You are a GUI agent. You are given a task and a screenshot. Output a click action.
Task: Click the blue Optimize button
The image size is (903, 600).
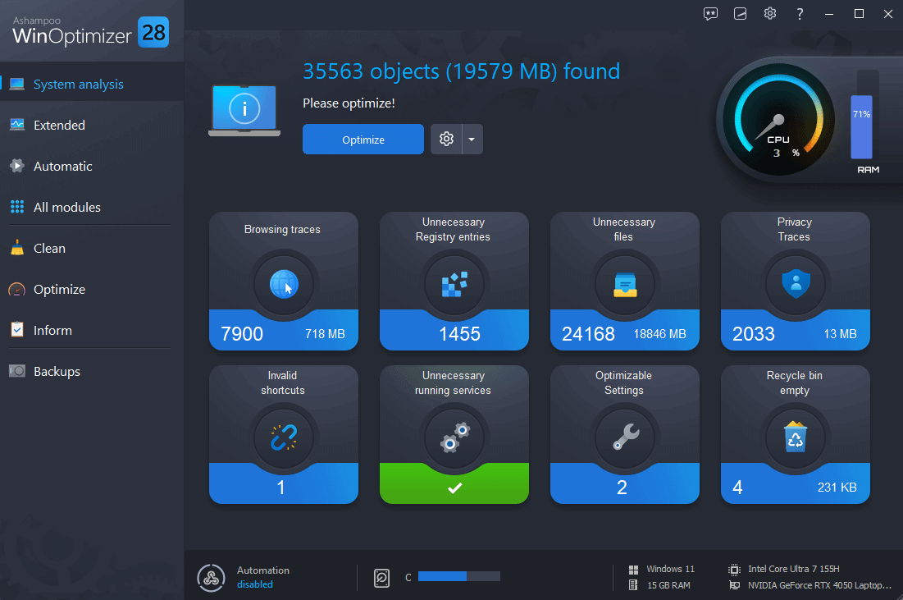coord(363,139)
